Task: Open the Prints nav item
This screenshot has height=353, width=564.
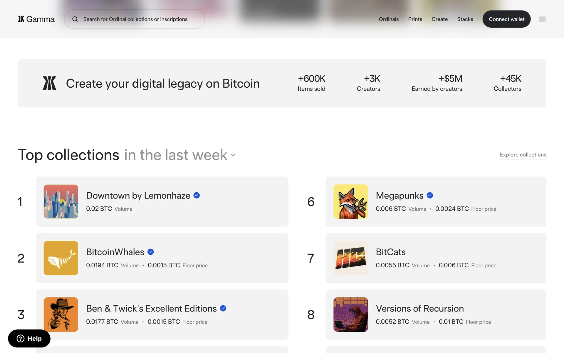Action: coord(415,19)
